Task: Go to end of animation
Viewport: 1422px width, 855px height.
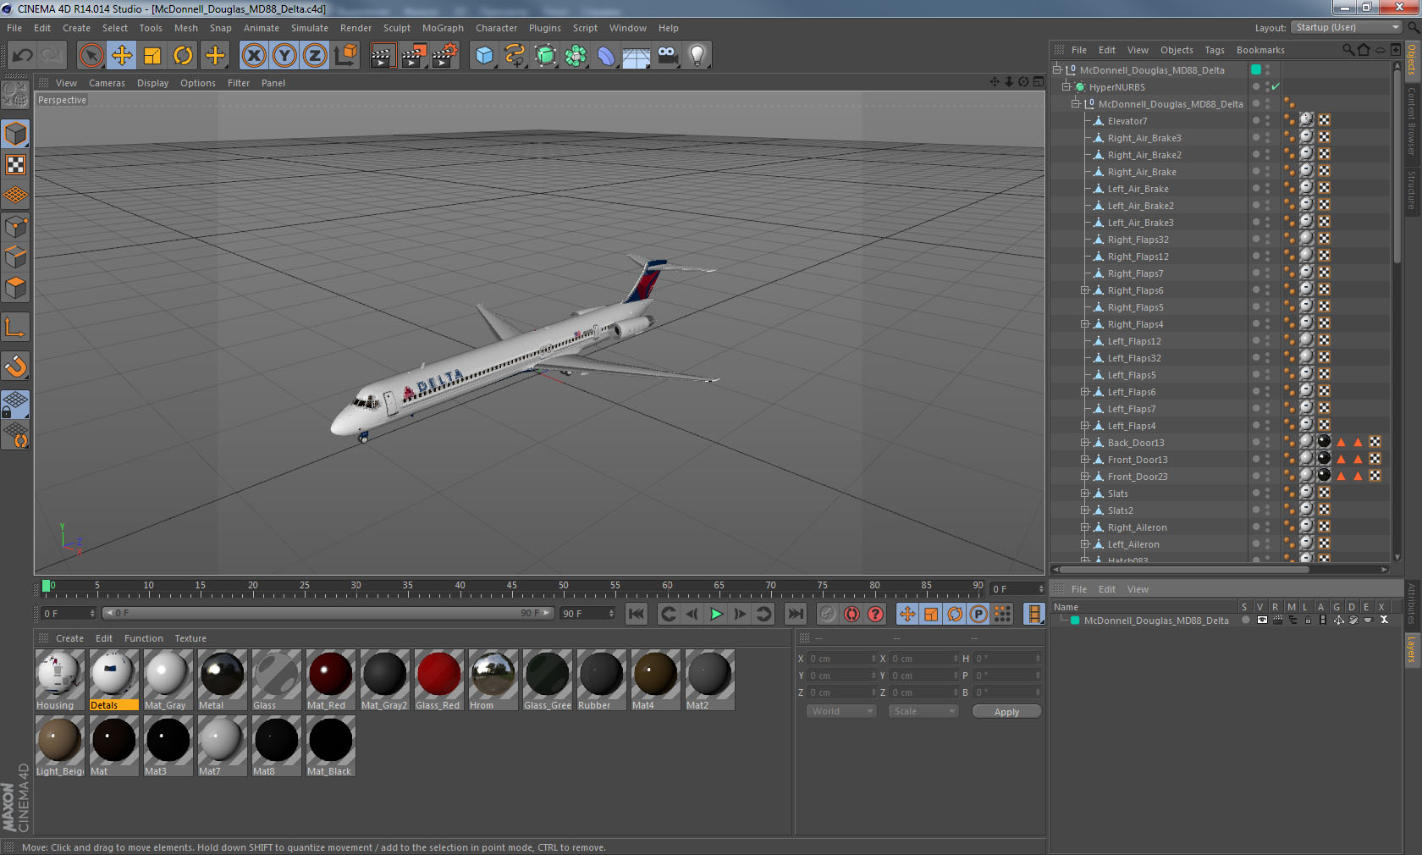Action: click(x=796, y=614)
